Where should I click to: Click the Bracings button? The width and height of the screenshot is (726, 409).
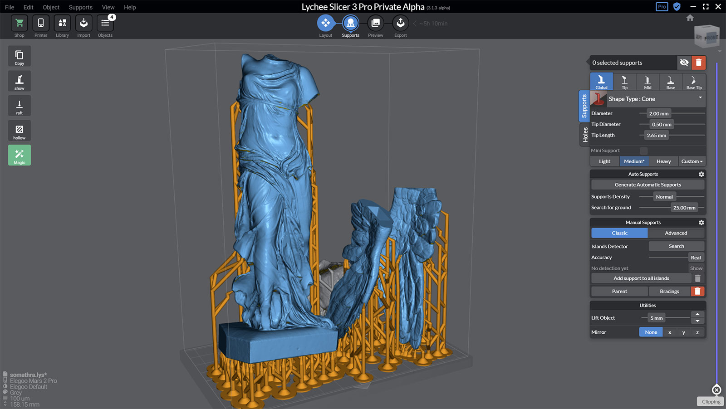pos(669,292)
